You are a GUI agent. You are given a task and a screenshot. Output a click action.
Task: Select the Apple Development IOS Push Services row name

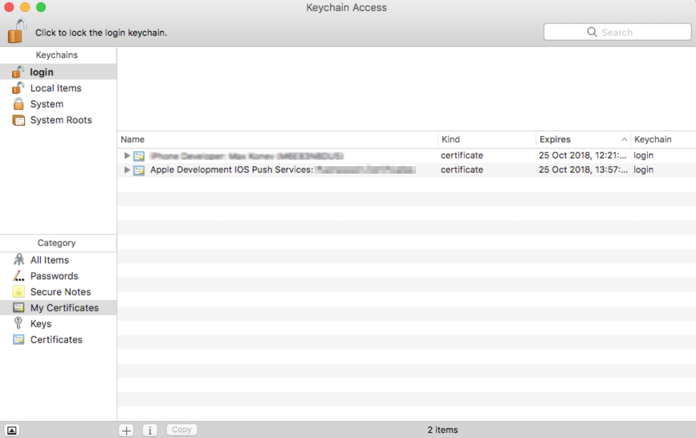point(283,170)
